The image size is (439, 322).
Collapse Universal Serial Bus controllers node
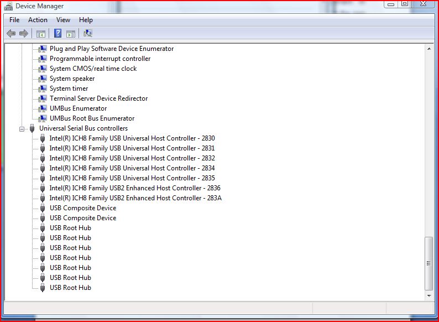[22, 129]
